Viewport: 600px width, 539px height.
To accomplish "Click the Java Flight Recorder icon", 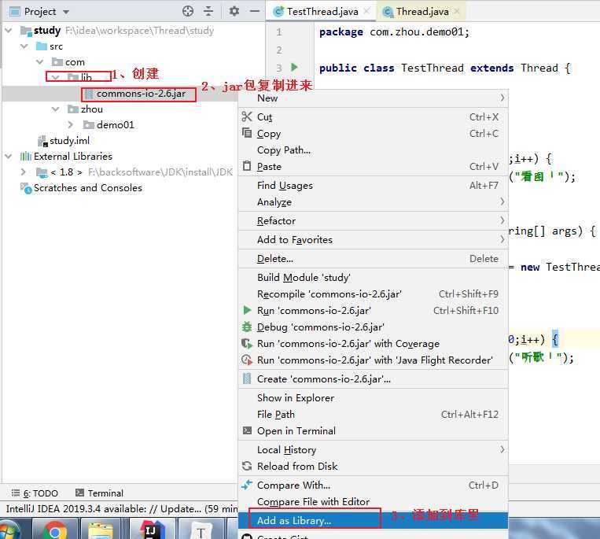I will coord(247,360).
